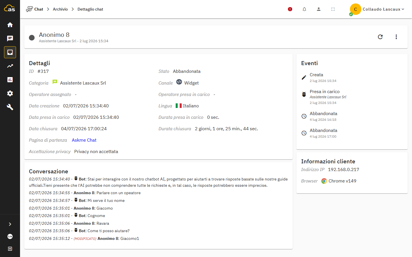Open the archive inbox sidebar icon
Image resolution: width=412 pixels, height=257 pixels.
click(10, 52)
